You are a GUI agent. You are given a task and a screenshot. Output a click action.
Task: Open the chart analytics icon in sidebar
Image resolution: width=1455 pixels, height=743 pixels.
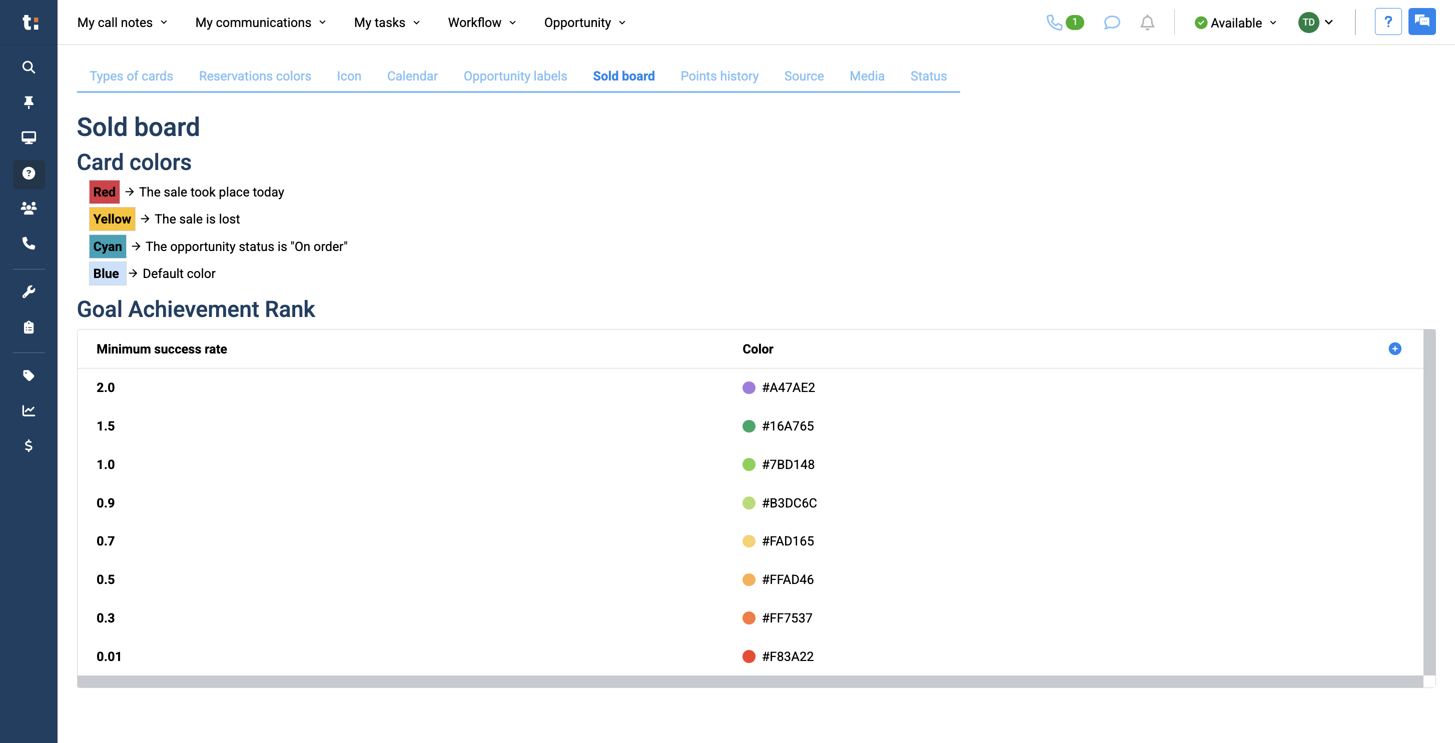28,410
